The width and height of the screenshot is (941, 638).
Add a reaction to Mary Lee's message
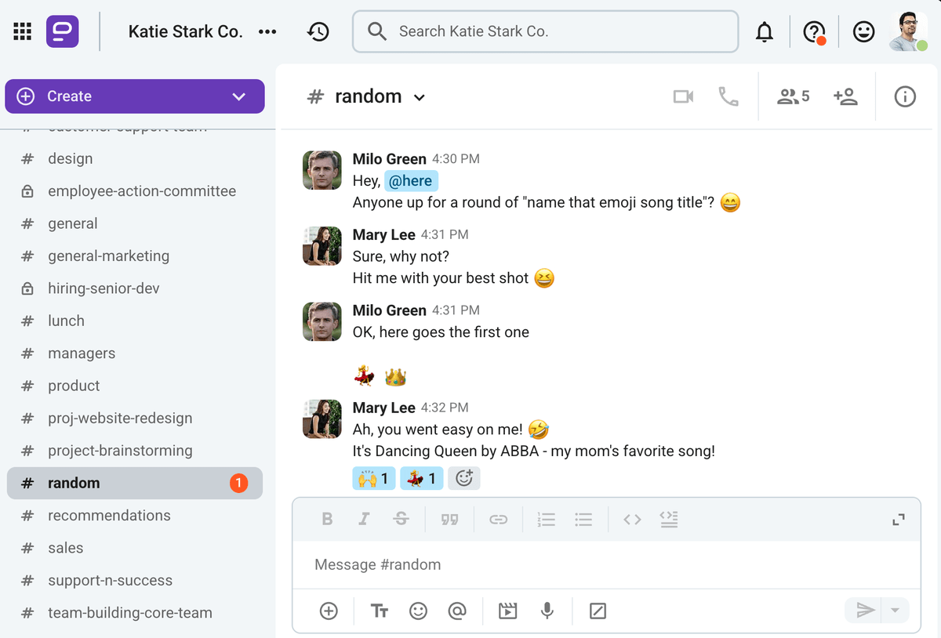pos(463,478)
